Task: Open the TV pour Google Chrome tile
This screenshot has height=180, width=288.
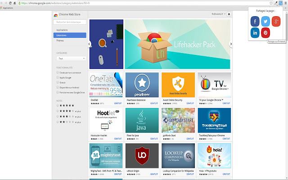Action: (x=214, y=89)
